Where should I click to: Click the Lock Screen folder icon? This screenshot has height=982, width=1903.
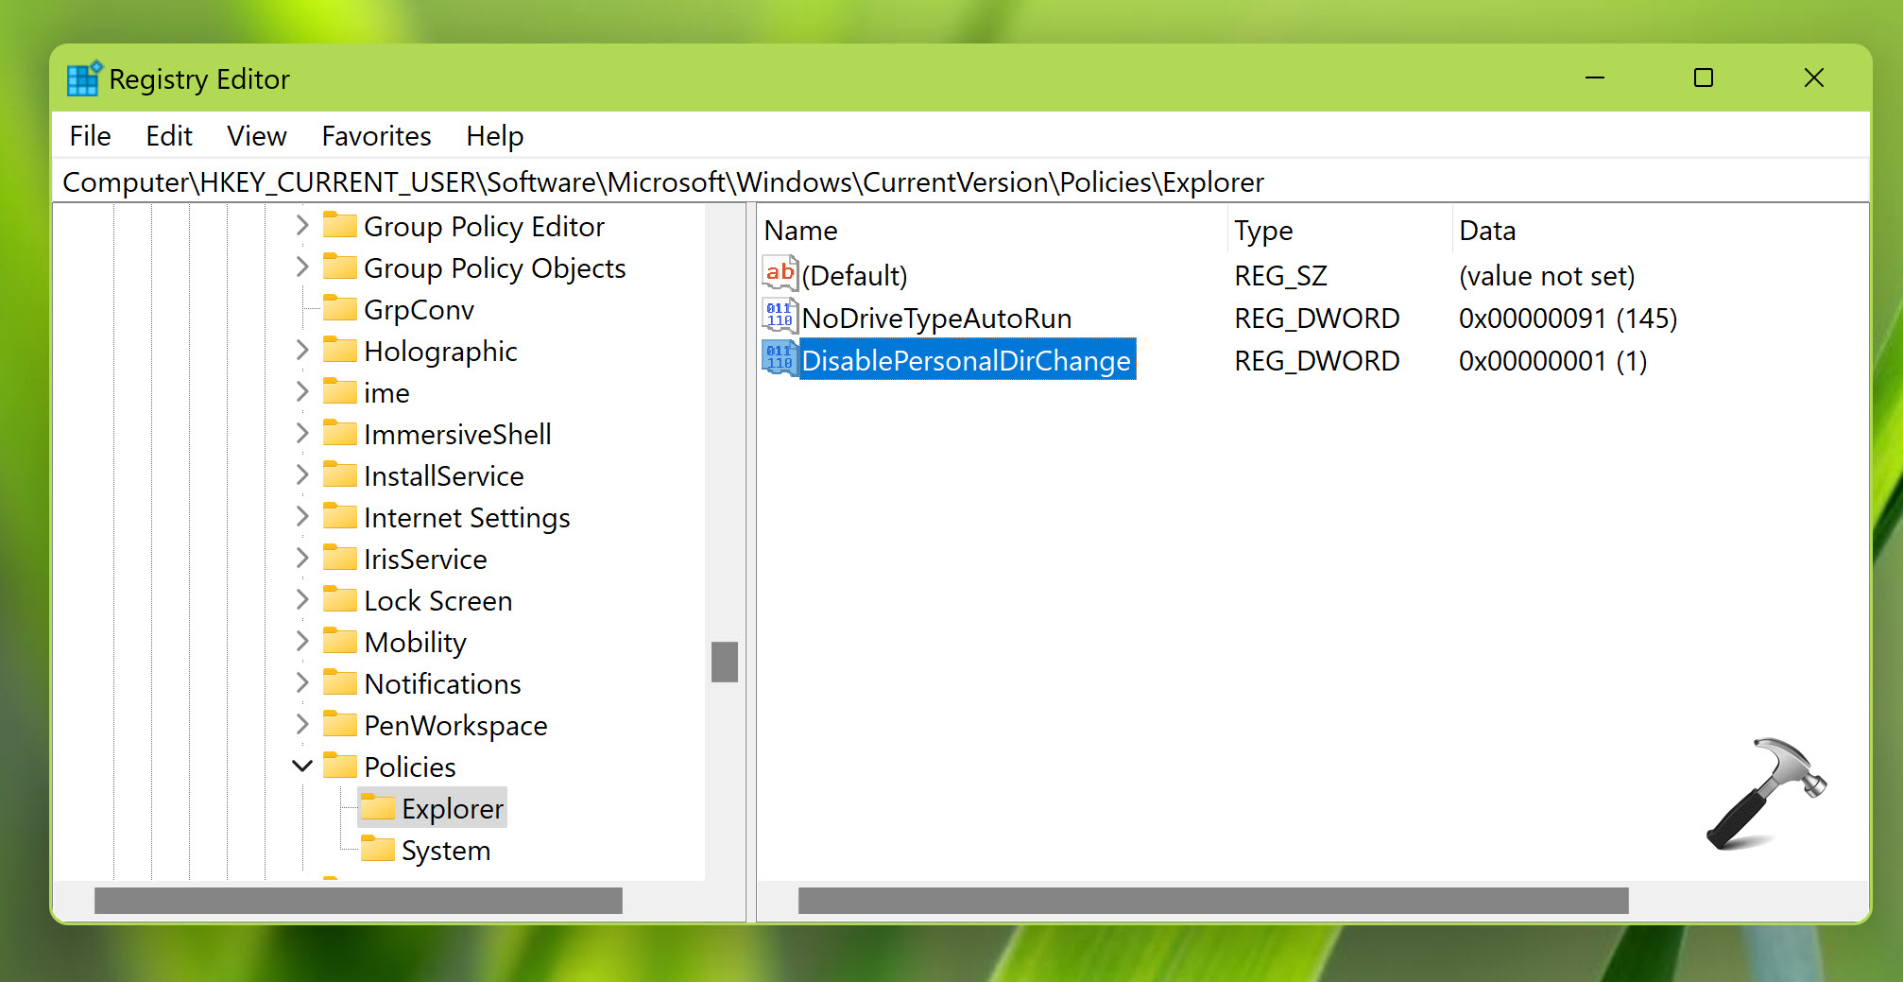[340, 599]
